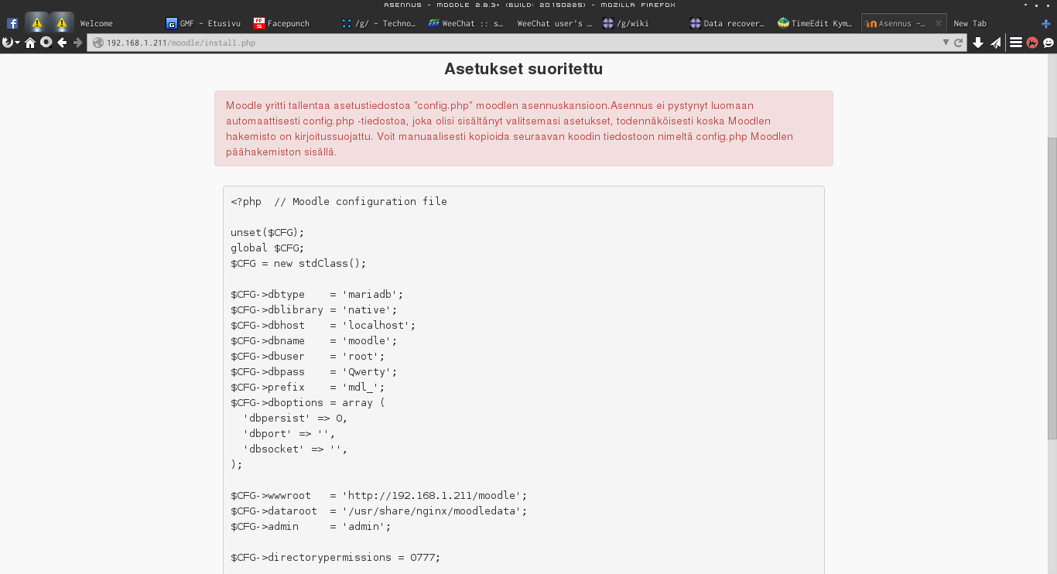Switch to the GMF - Etusivu tab
This screenshot has height=574, width=1057.
pyautogui.click(x=204, y=23)
